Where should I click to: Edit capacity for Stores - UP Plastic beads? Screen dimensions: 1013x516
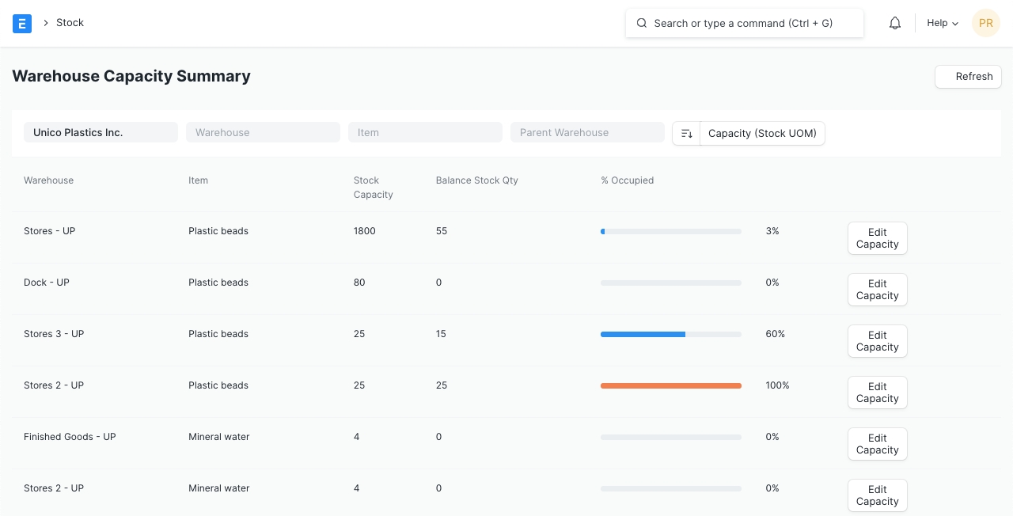pyautogui.click(x=877, y=238)
